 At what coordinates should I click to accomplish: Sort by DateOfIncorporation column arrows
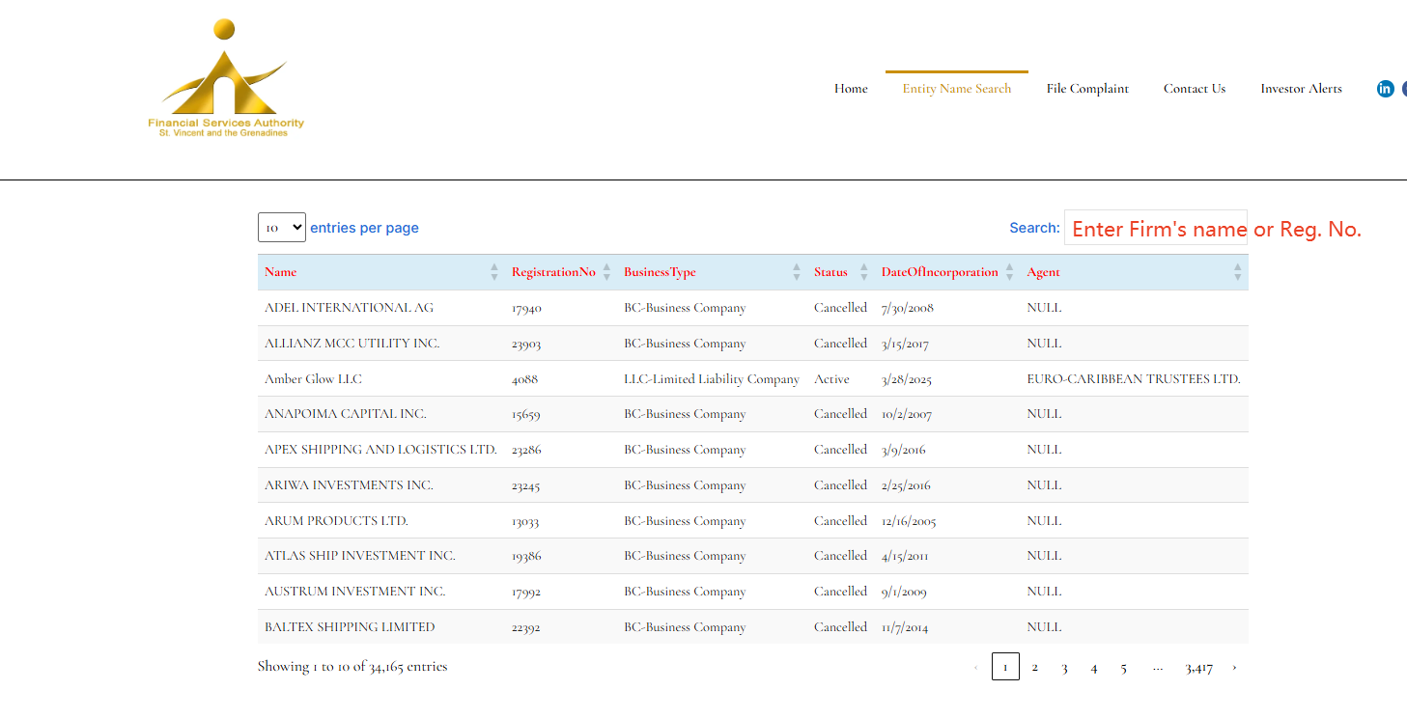[1010, 272]
